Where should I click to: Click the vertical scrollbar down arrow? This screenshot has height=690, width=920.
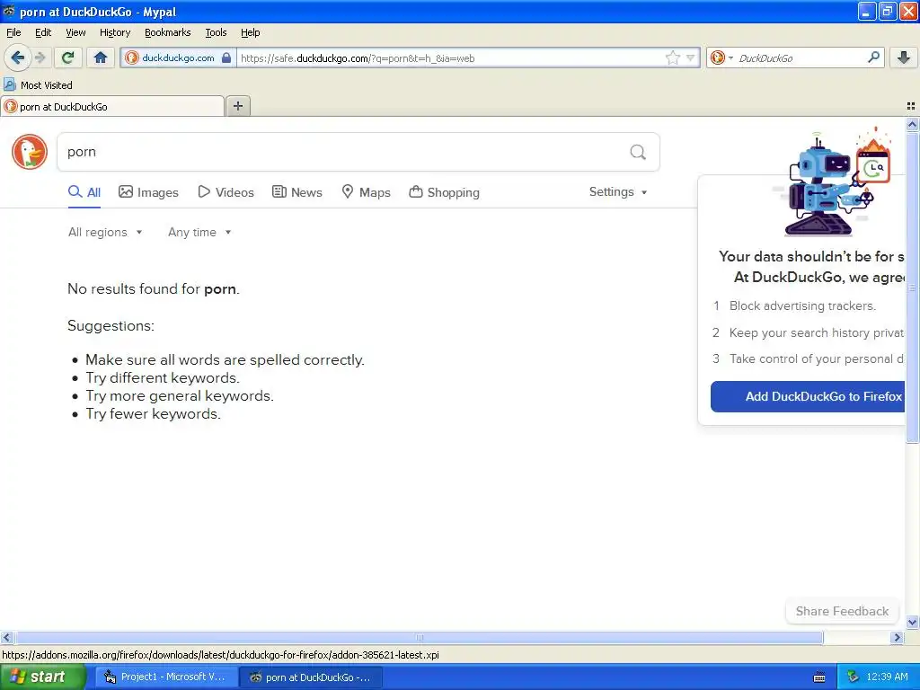pyautogui.click(x=912, y=622)
